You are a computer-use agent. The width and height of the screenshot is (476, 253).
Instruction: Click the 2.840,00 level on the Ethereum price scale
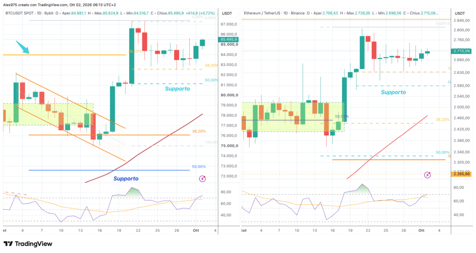tap(462, 20)
